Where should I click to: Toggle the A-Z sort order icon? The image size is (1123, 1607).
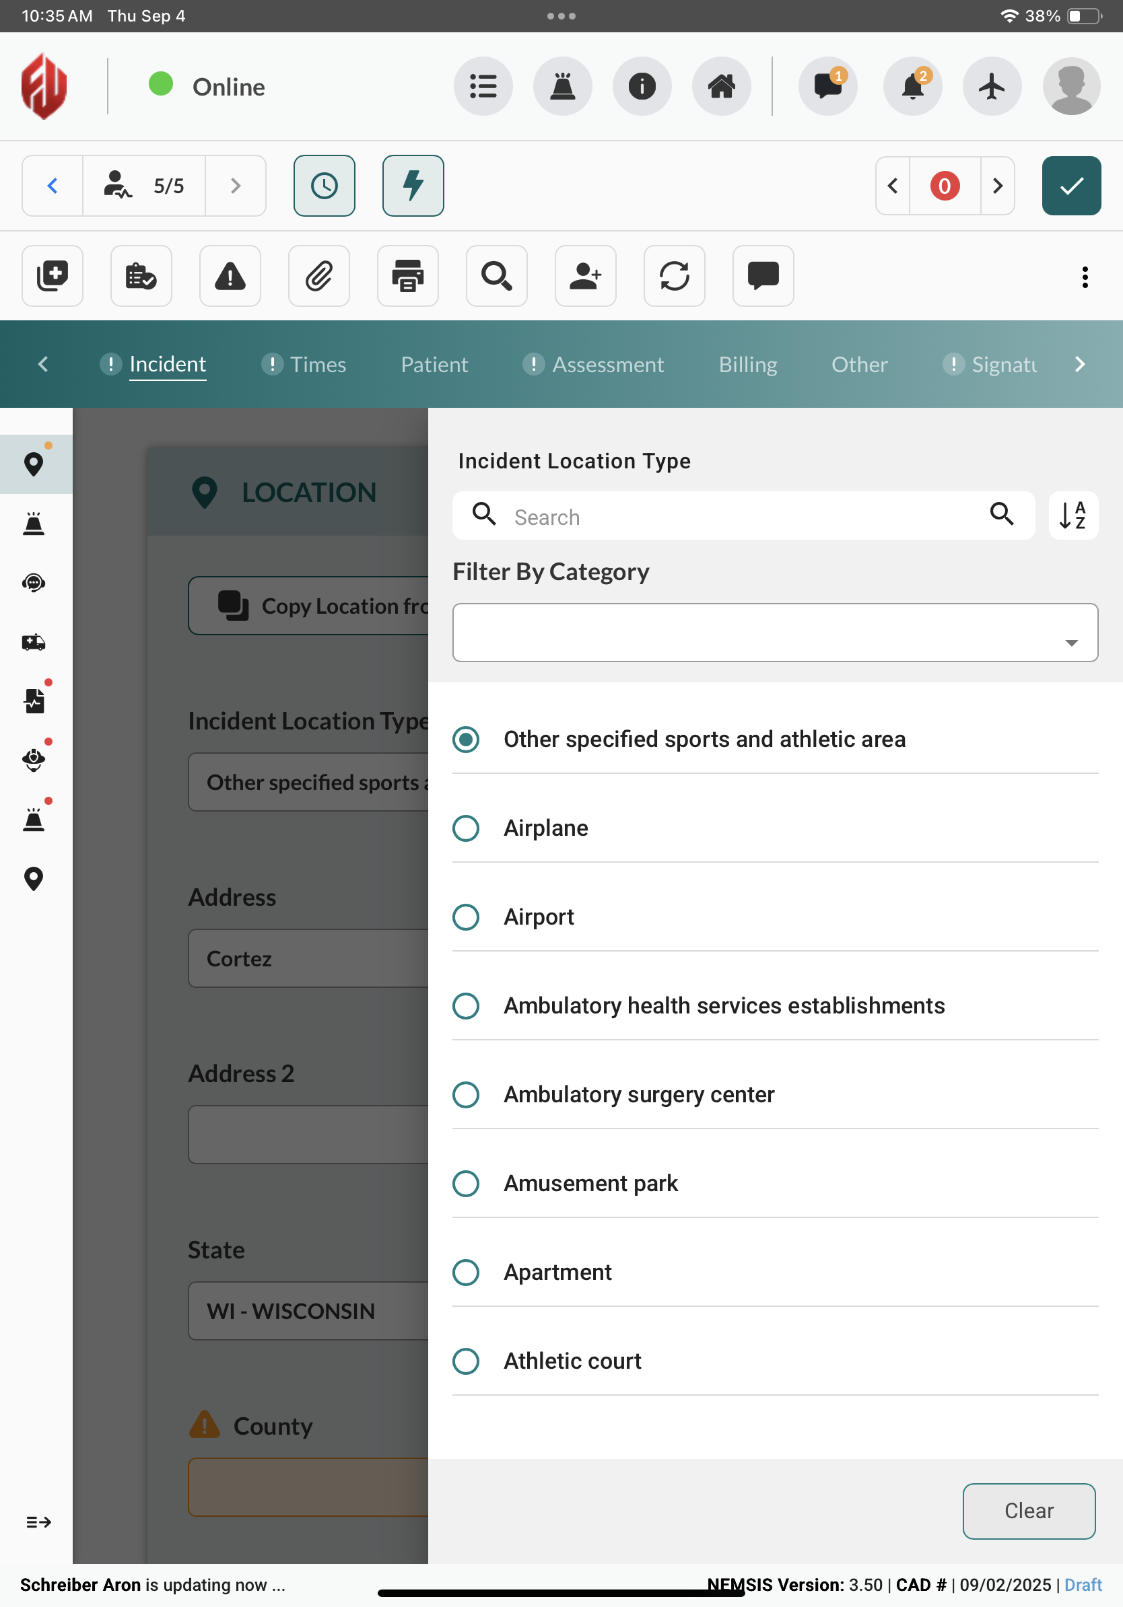(x=1073, y=516)
